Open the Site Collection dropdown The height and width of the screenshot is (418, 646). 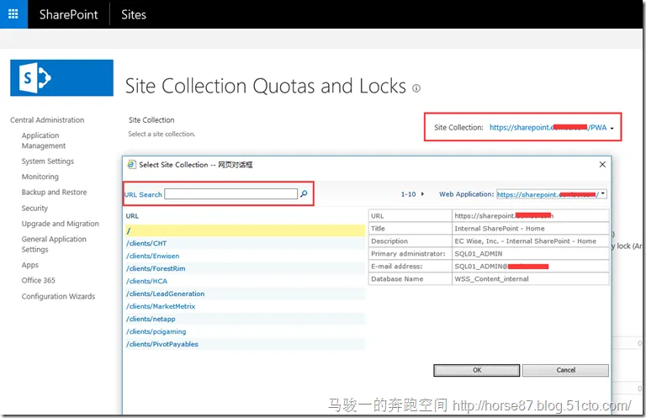tap(612, 129)
